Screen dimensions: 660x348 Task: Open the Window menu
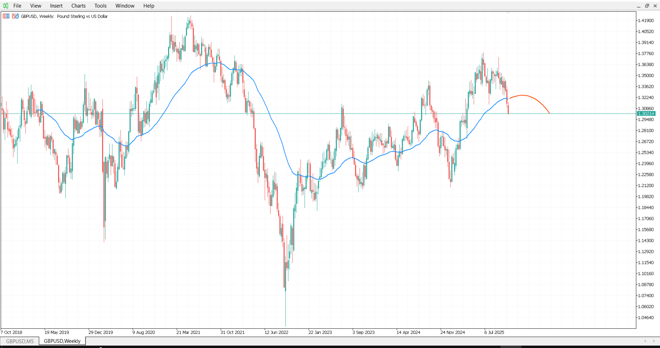pyautogui.click(x=125, y=6)
